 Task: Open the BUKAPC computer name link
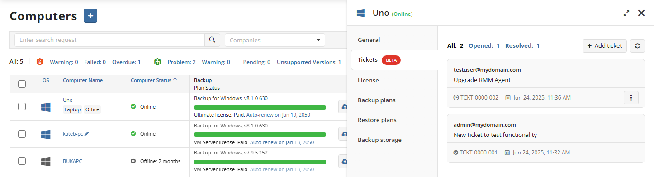point(72,161)
